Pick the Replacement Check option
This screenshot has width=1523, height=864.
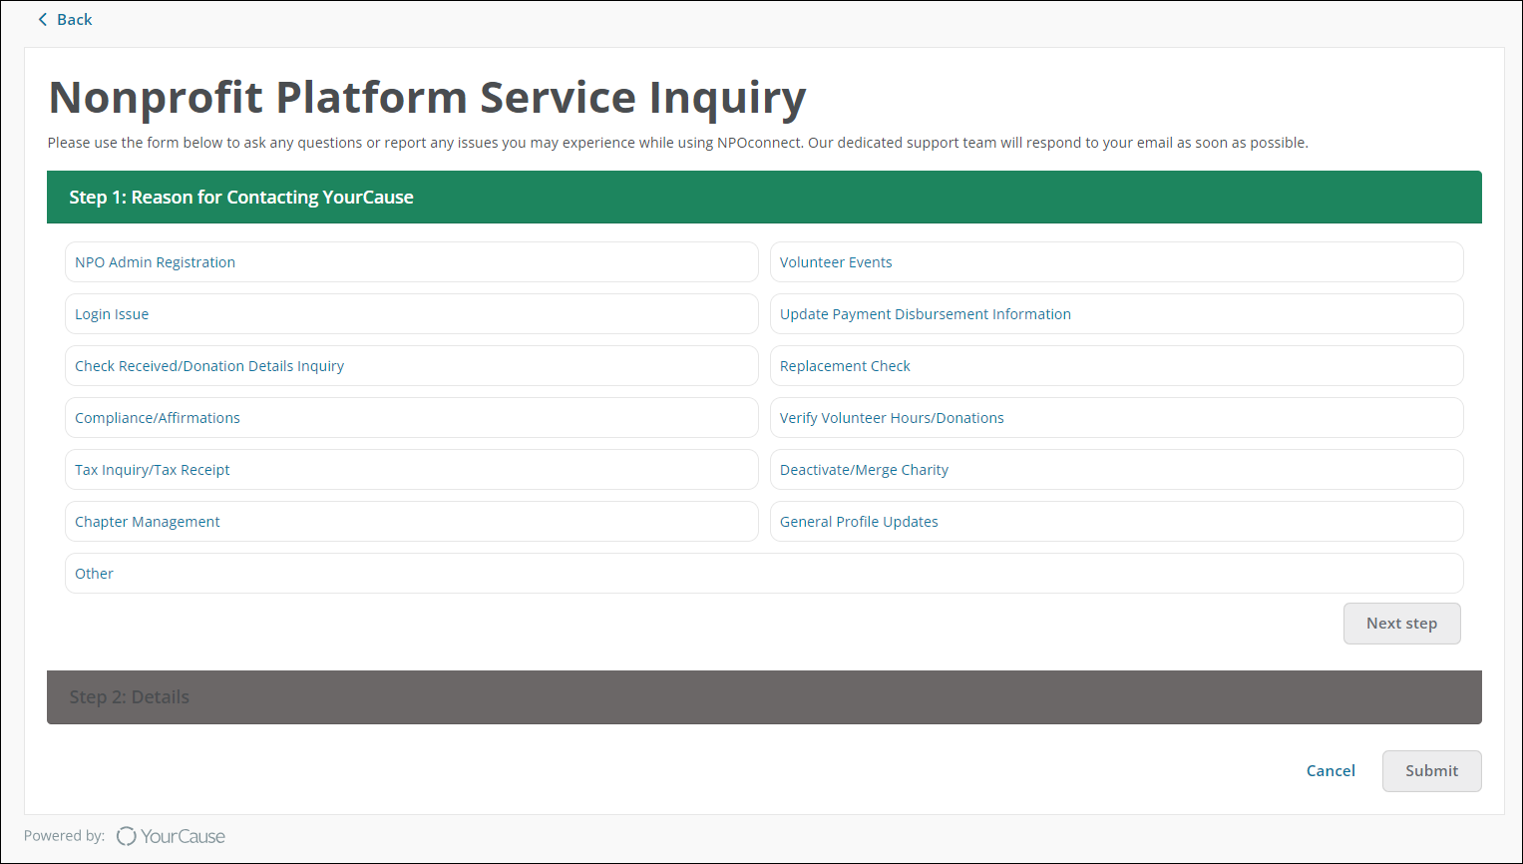point(1116,366)
